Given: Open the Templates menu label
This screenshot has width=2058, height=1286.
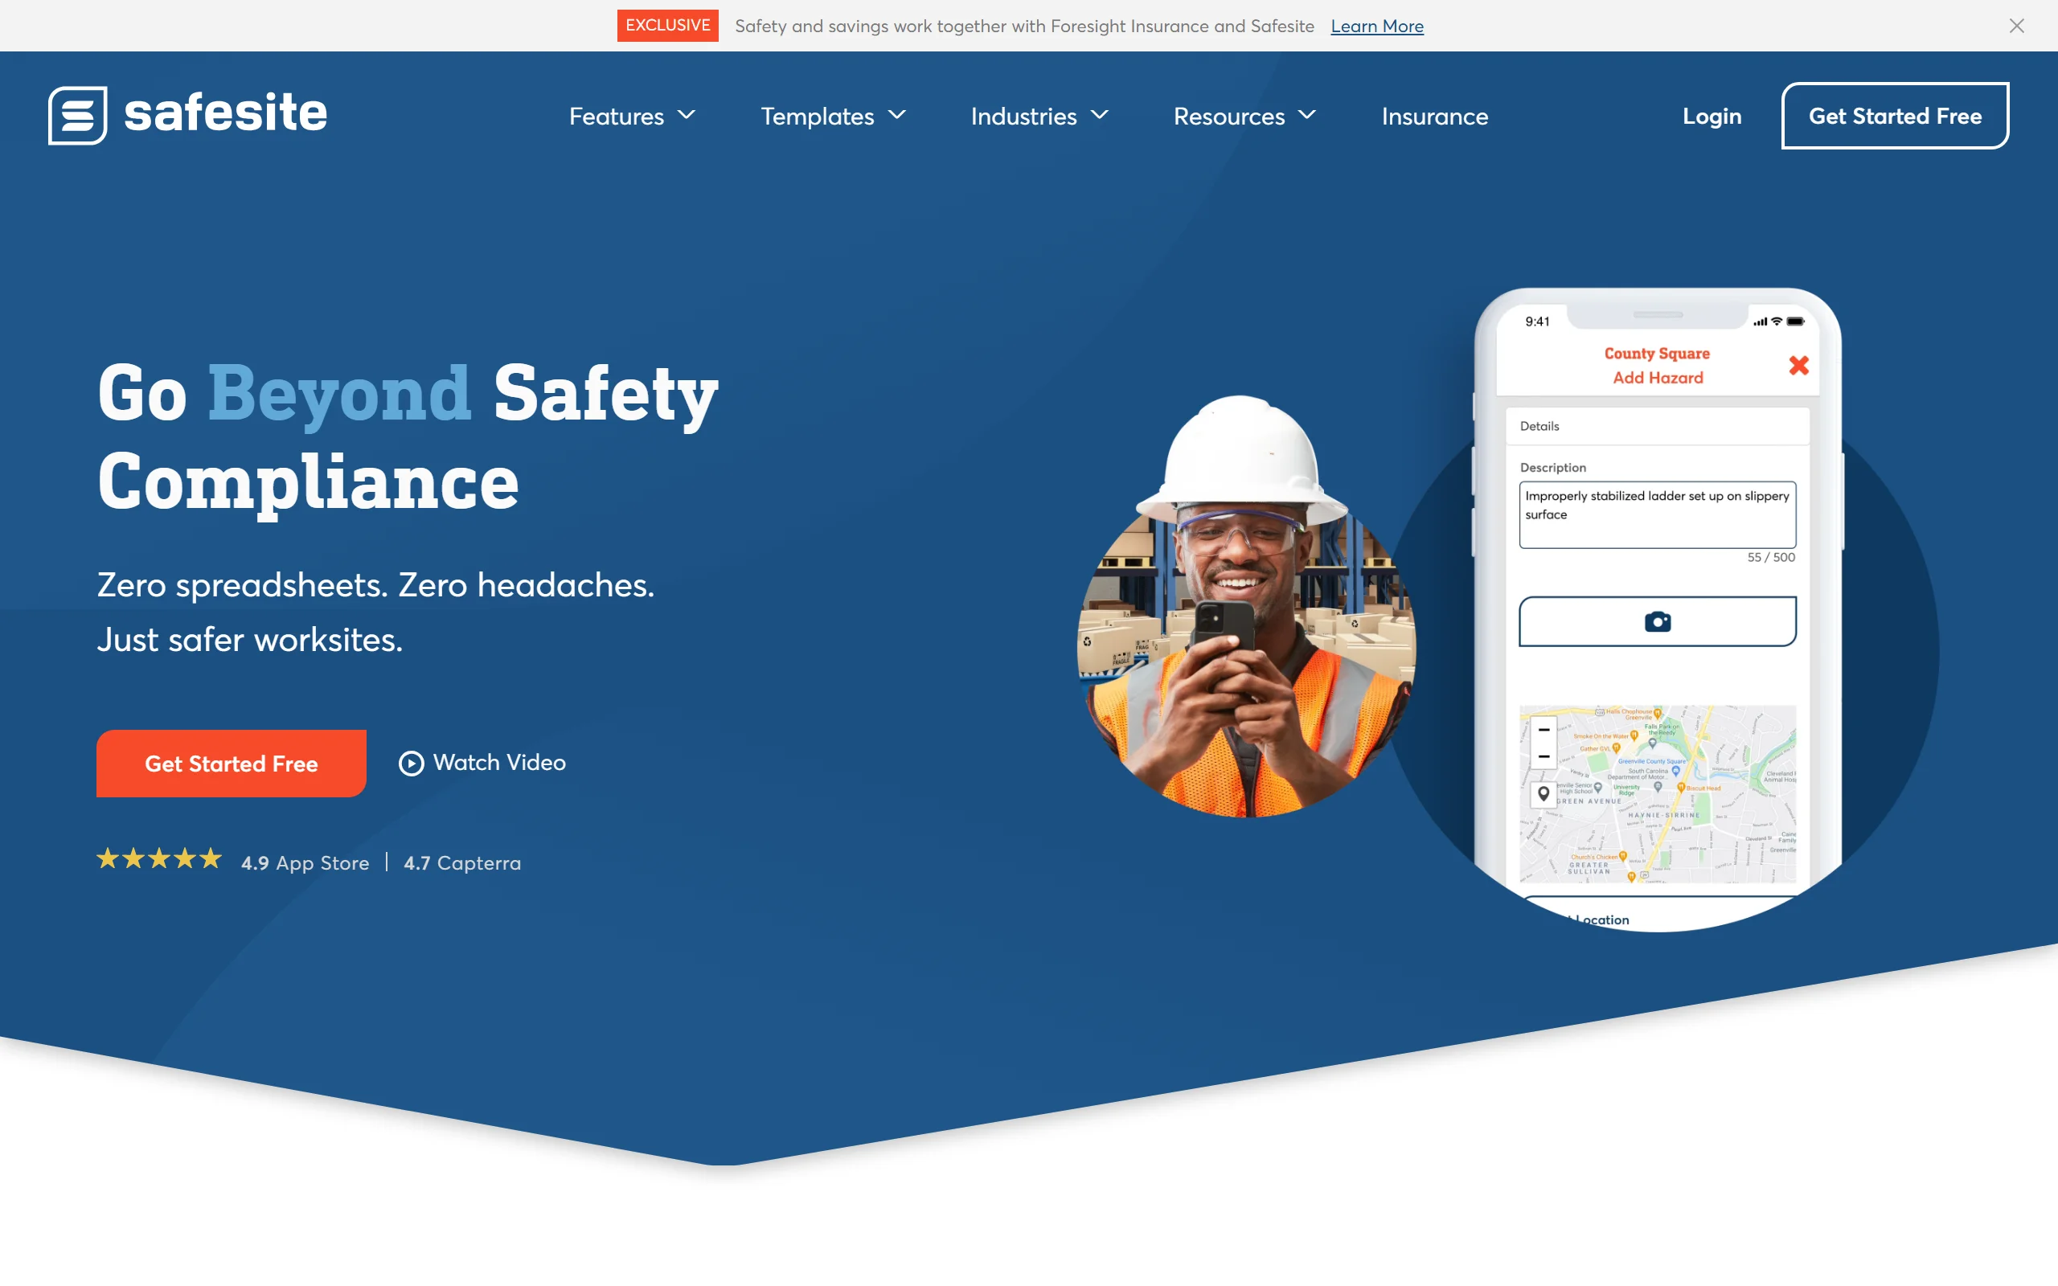Looking at the screenshot, I should (818, 116).
